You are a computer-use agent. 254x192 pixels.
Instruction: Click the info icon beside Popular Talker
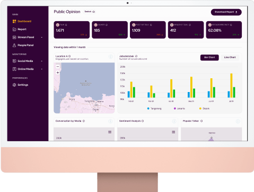pos(202,121)
